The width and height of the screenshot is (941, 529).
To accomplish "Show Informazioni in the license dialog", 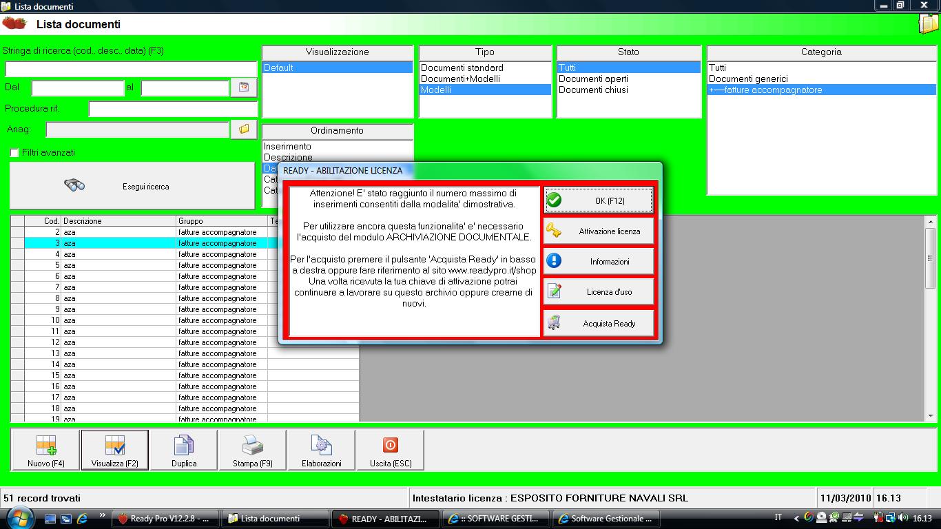I will pos(599,261).
